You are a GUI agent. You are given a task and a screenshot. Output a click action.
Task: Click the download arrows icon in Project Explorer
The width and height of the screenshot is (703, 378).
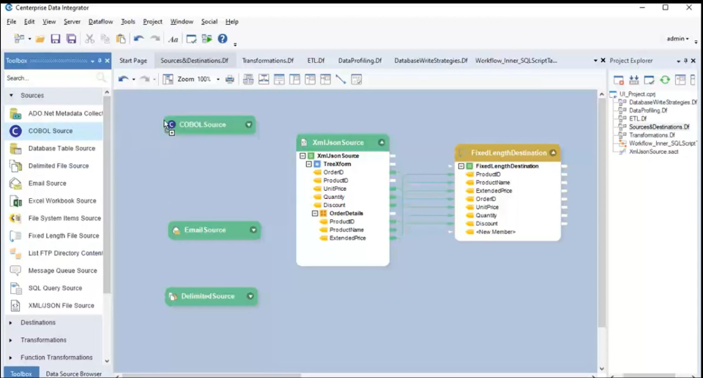coord(634,80)
